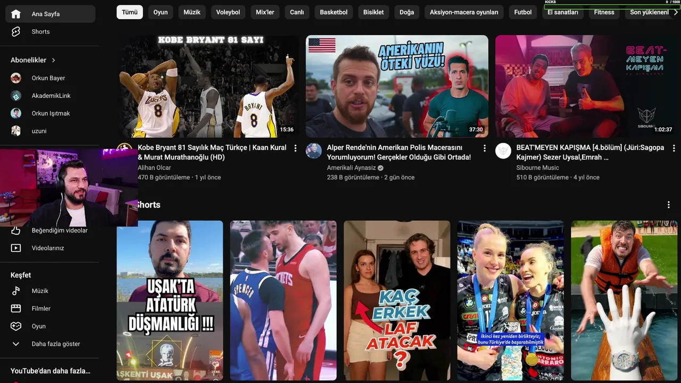Click the Videolarınız play icon

(16, 248)
